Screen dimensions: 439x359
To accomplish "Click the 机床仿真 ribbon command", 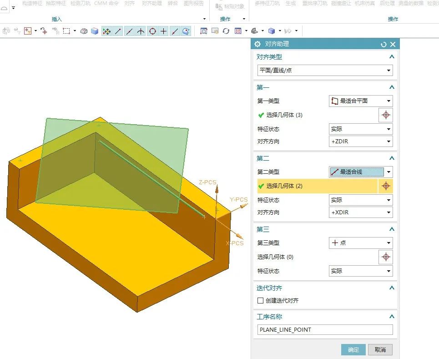I will (365, 3).
